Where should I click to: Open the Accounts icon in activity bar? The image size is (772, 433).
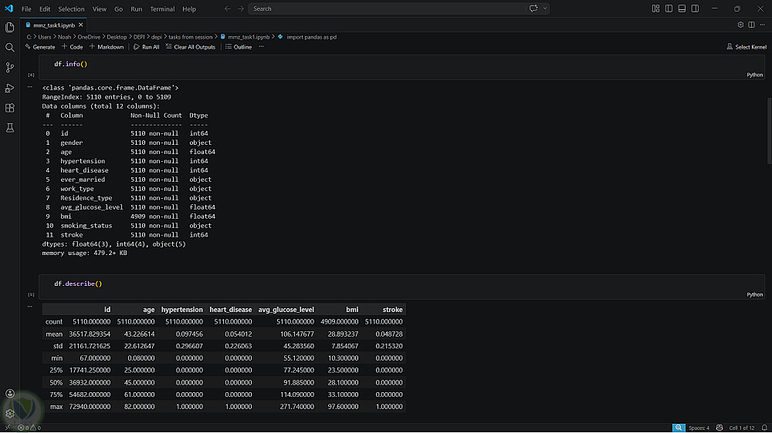(10, 394)
